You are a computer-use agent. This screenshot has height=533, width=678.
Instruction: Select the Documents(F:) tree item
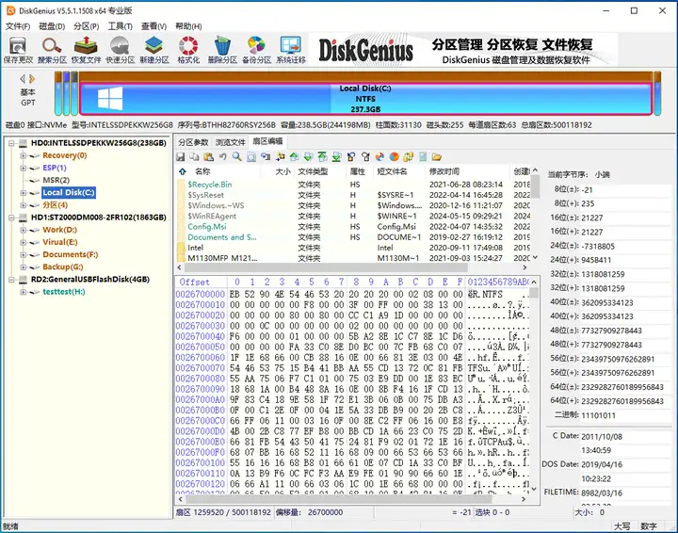(70, 254)
